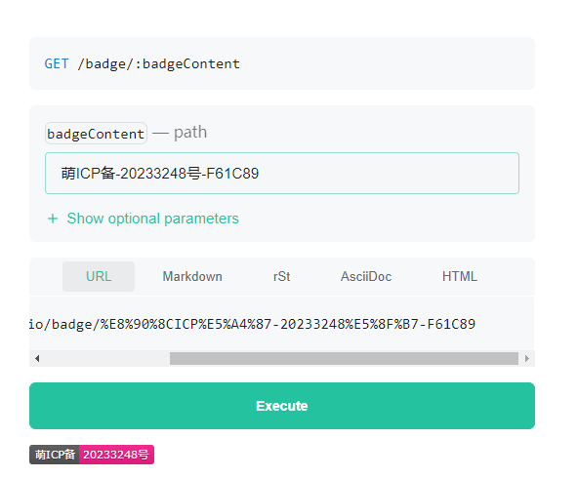Click the horizontal scrollbar's right arrow

(527, 358)
